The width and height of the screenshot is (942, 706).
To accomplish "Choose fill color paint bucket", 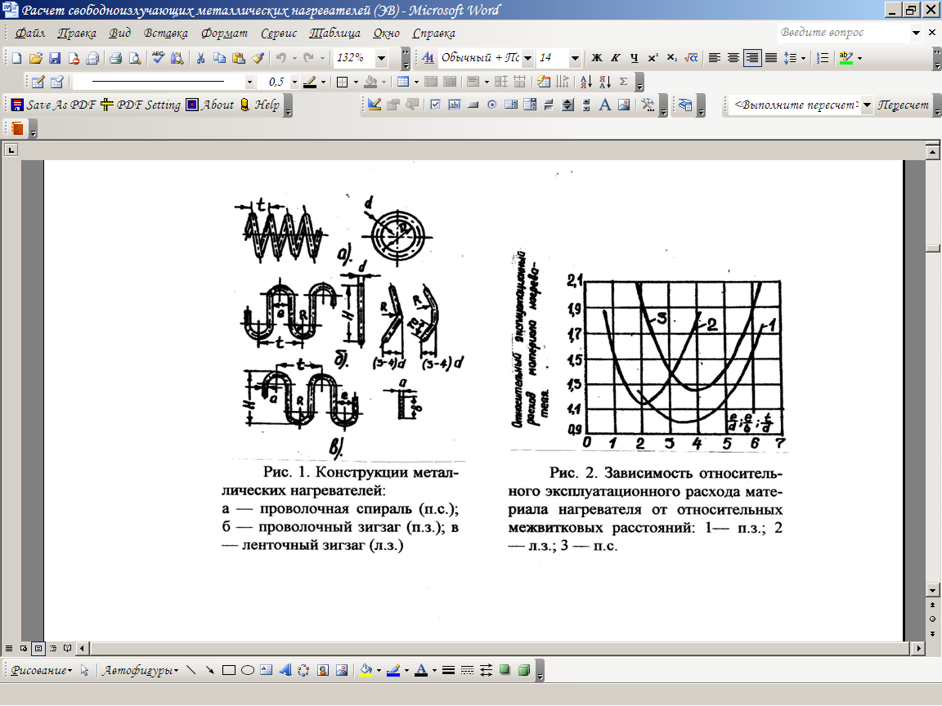I will [x=366, y=671].
